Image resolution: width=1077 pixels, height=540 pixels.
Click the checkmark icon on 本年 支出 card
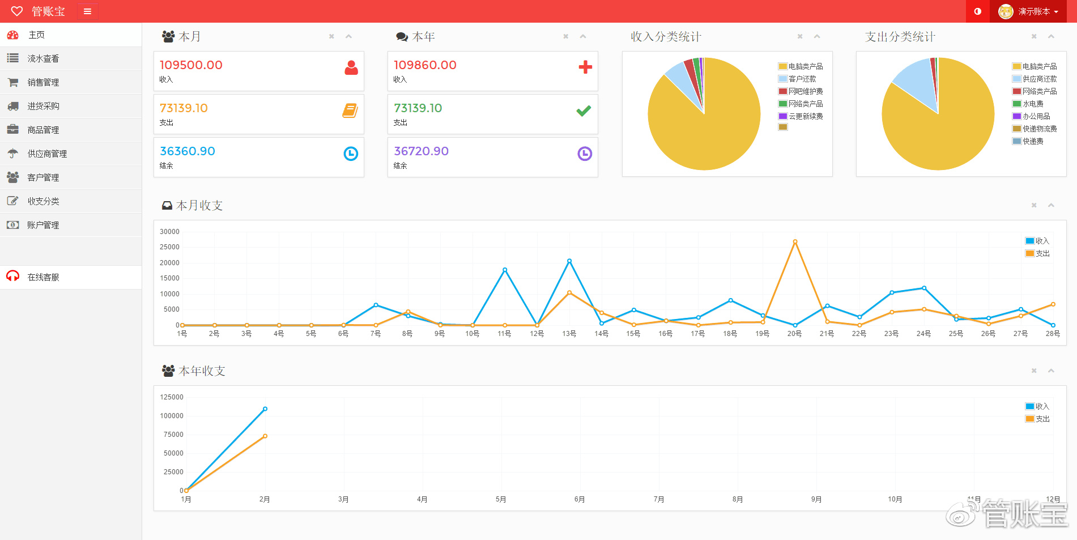point(584,111)
